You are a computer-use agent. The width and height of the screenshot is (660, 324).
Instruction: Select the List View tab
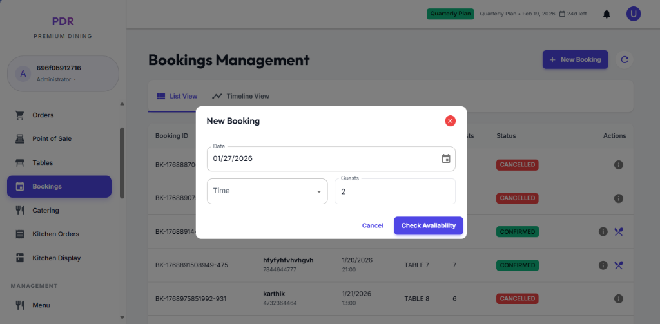click(x=177, y=96)
